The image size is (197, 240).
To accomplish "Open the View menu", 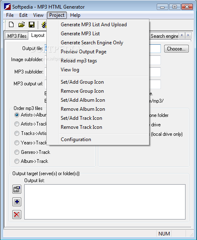I will (x=38, y=15).
